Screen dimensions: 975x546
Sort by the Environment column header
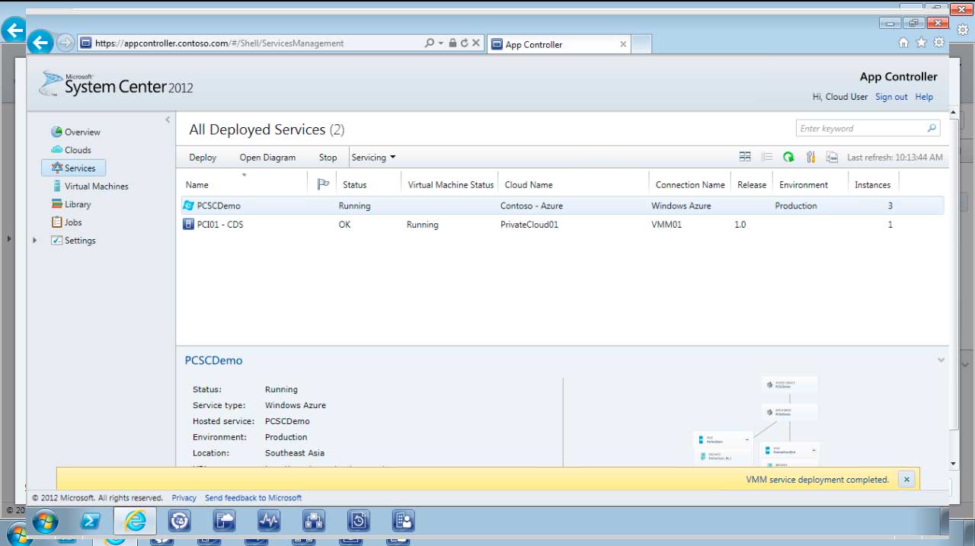(804, 185)
